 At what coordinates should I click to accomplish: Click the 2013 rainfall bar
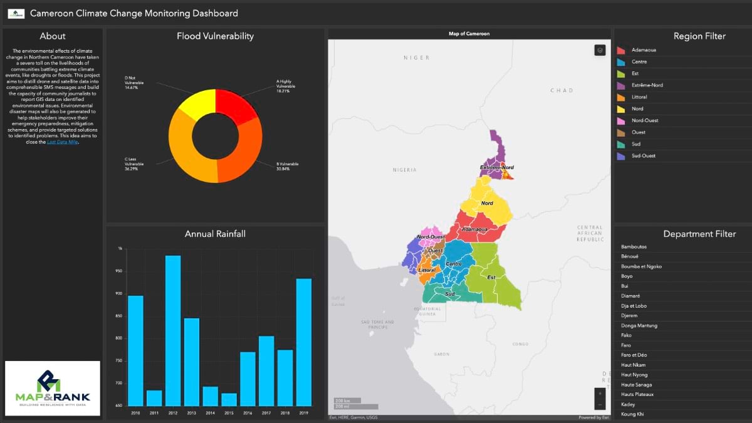tap(192, 362)
